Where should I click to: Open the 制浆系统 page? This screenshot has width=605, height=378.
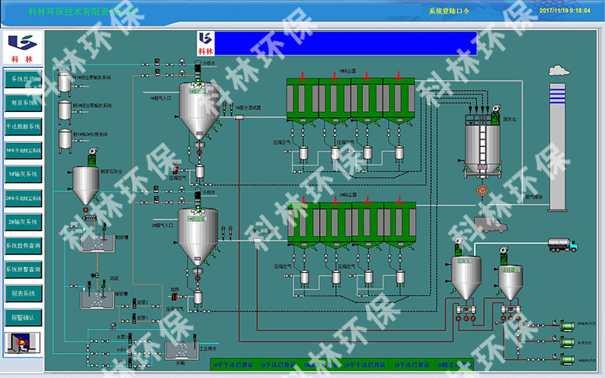pyautogui.click(x=23, y=103)
